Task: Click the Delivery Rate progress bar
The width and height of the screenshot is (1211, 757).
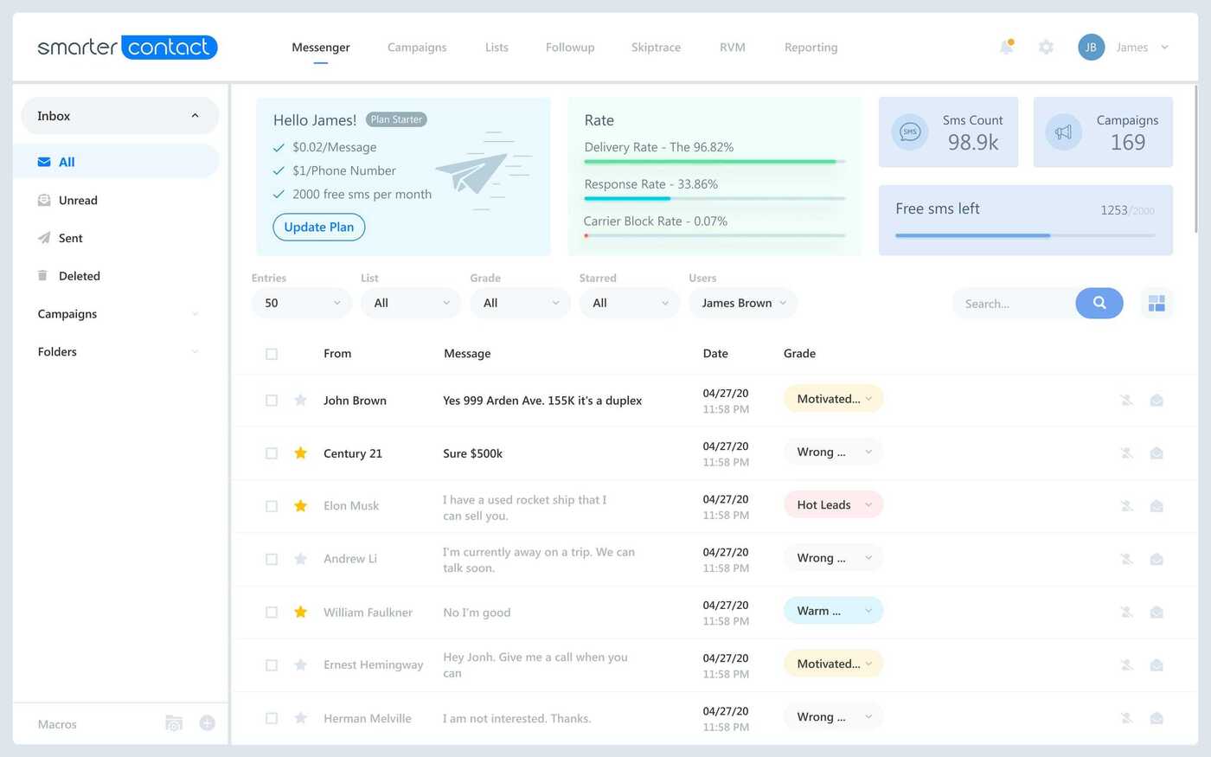Action: click(x=714, y=161)
